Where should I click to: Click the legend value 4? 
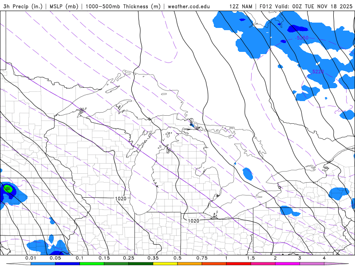click(324, 258)
